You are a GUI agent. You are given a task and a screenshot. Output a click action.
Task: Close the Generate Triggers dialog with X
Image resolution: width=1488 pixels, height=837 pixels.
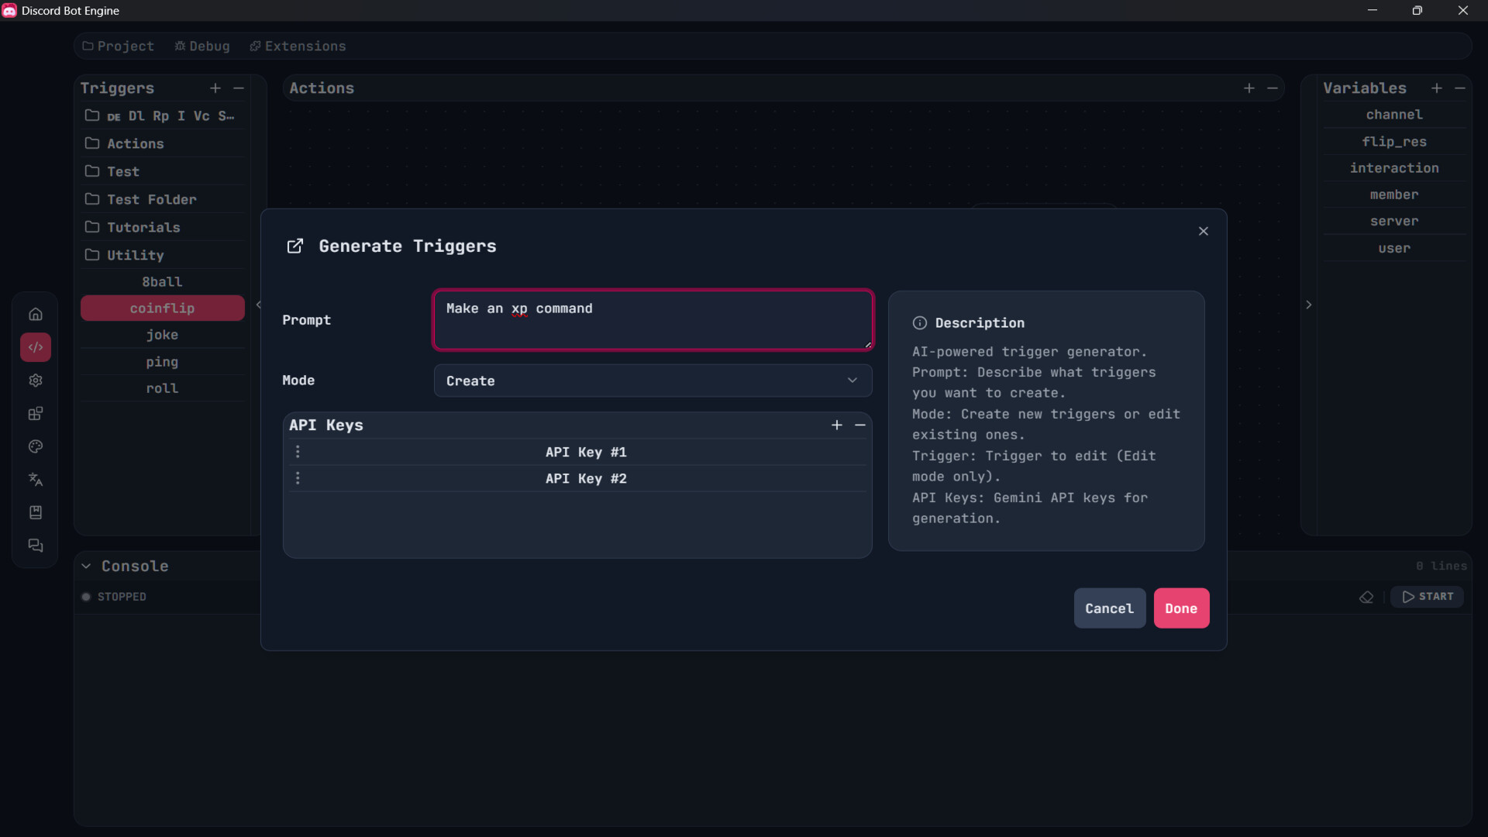[1204, 231]
